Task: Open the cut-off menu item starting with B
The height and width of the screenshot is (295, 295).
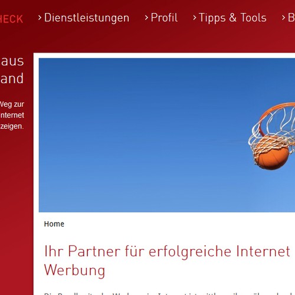Action: pos(291,18)
